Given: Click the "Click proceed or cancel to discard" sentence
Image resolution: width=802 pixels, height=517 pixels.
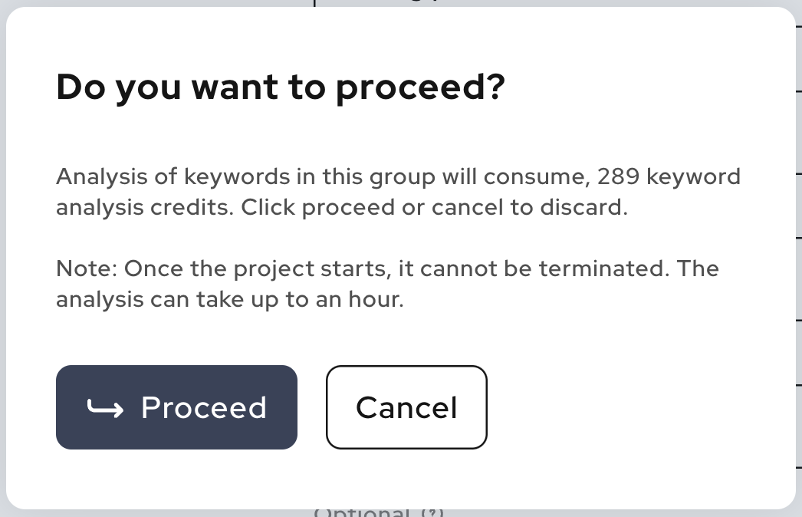Looking at the screenshot, I should pyautogui.click(x=434, y=208).
